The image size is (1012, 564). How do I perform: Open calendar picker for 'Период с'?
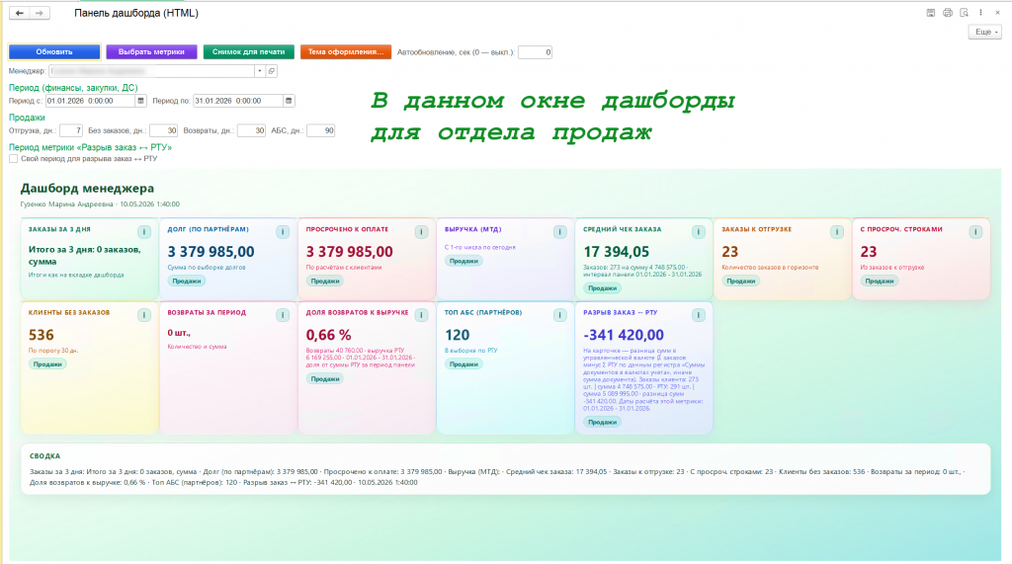click(x=140, y=101)
